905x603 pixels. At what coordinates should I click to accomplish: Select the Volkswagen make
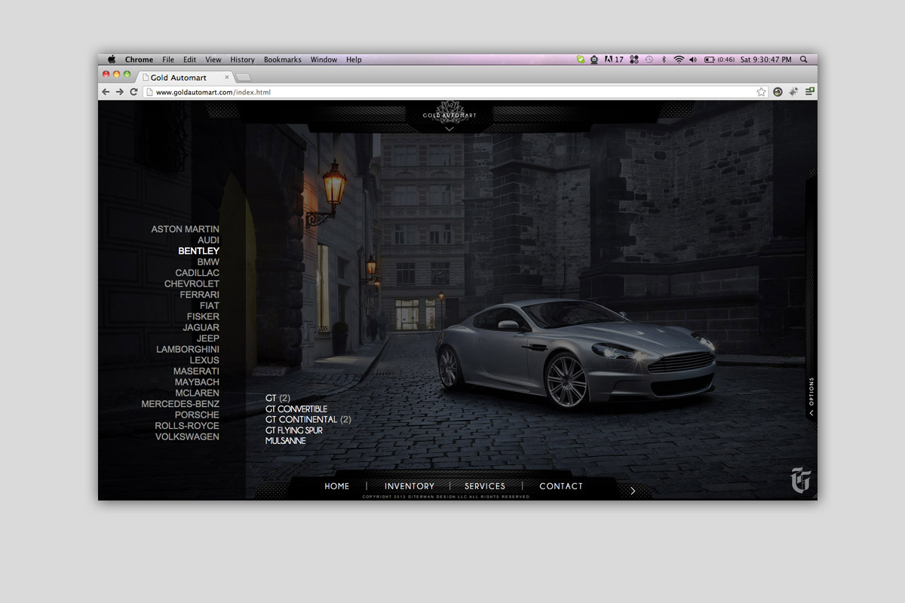(x=187, y=436)
